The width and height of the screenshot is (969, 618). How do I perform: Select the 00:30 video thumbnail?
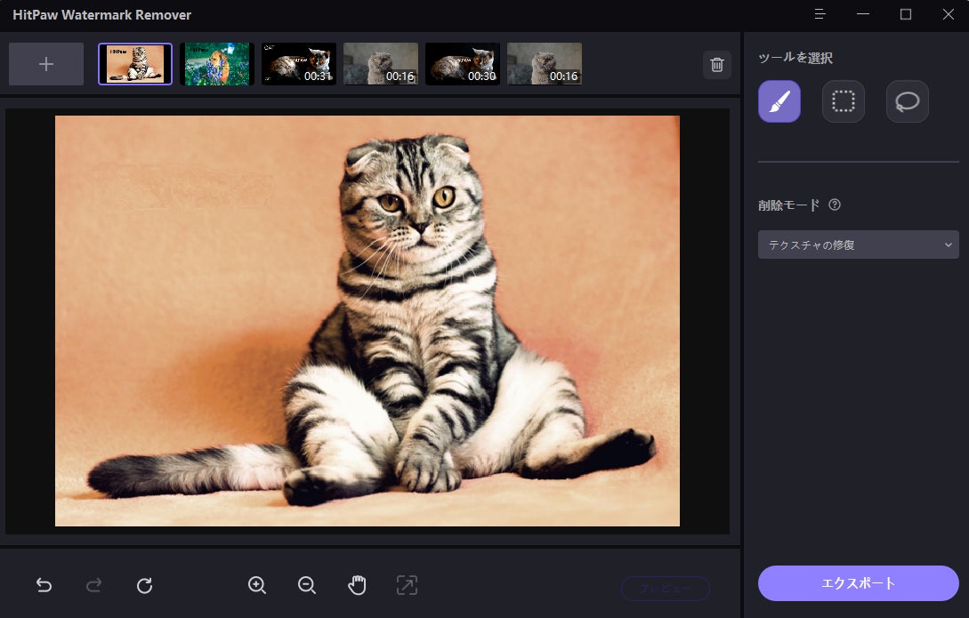tap(463, 64)
